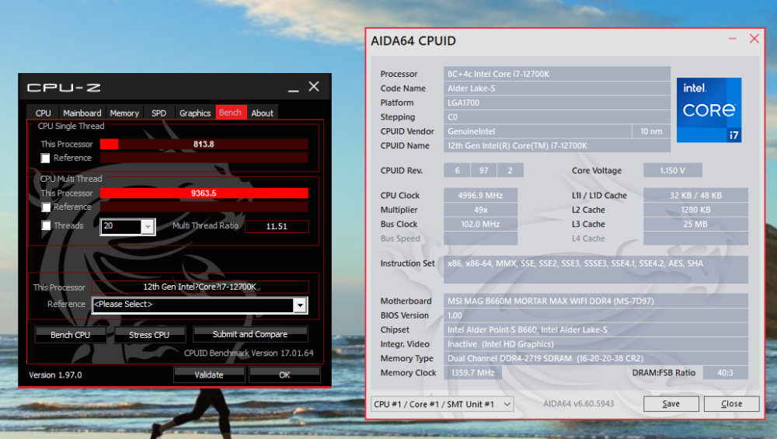Click the L3 Cache value 25 MB
This screenshot has width=777, height=439.
695,224
